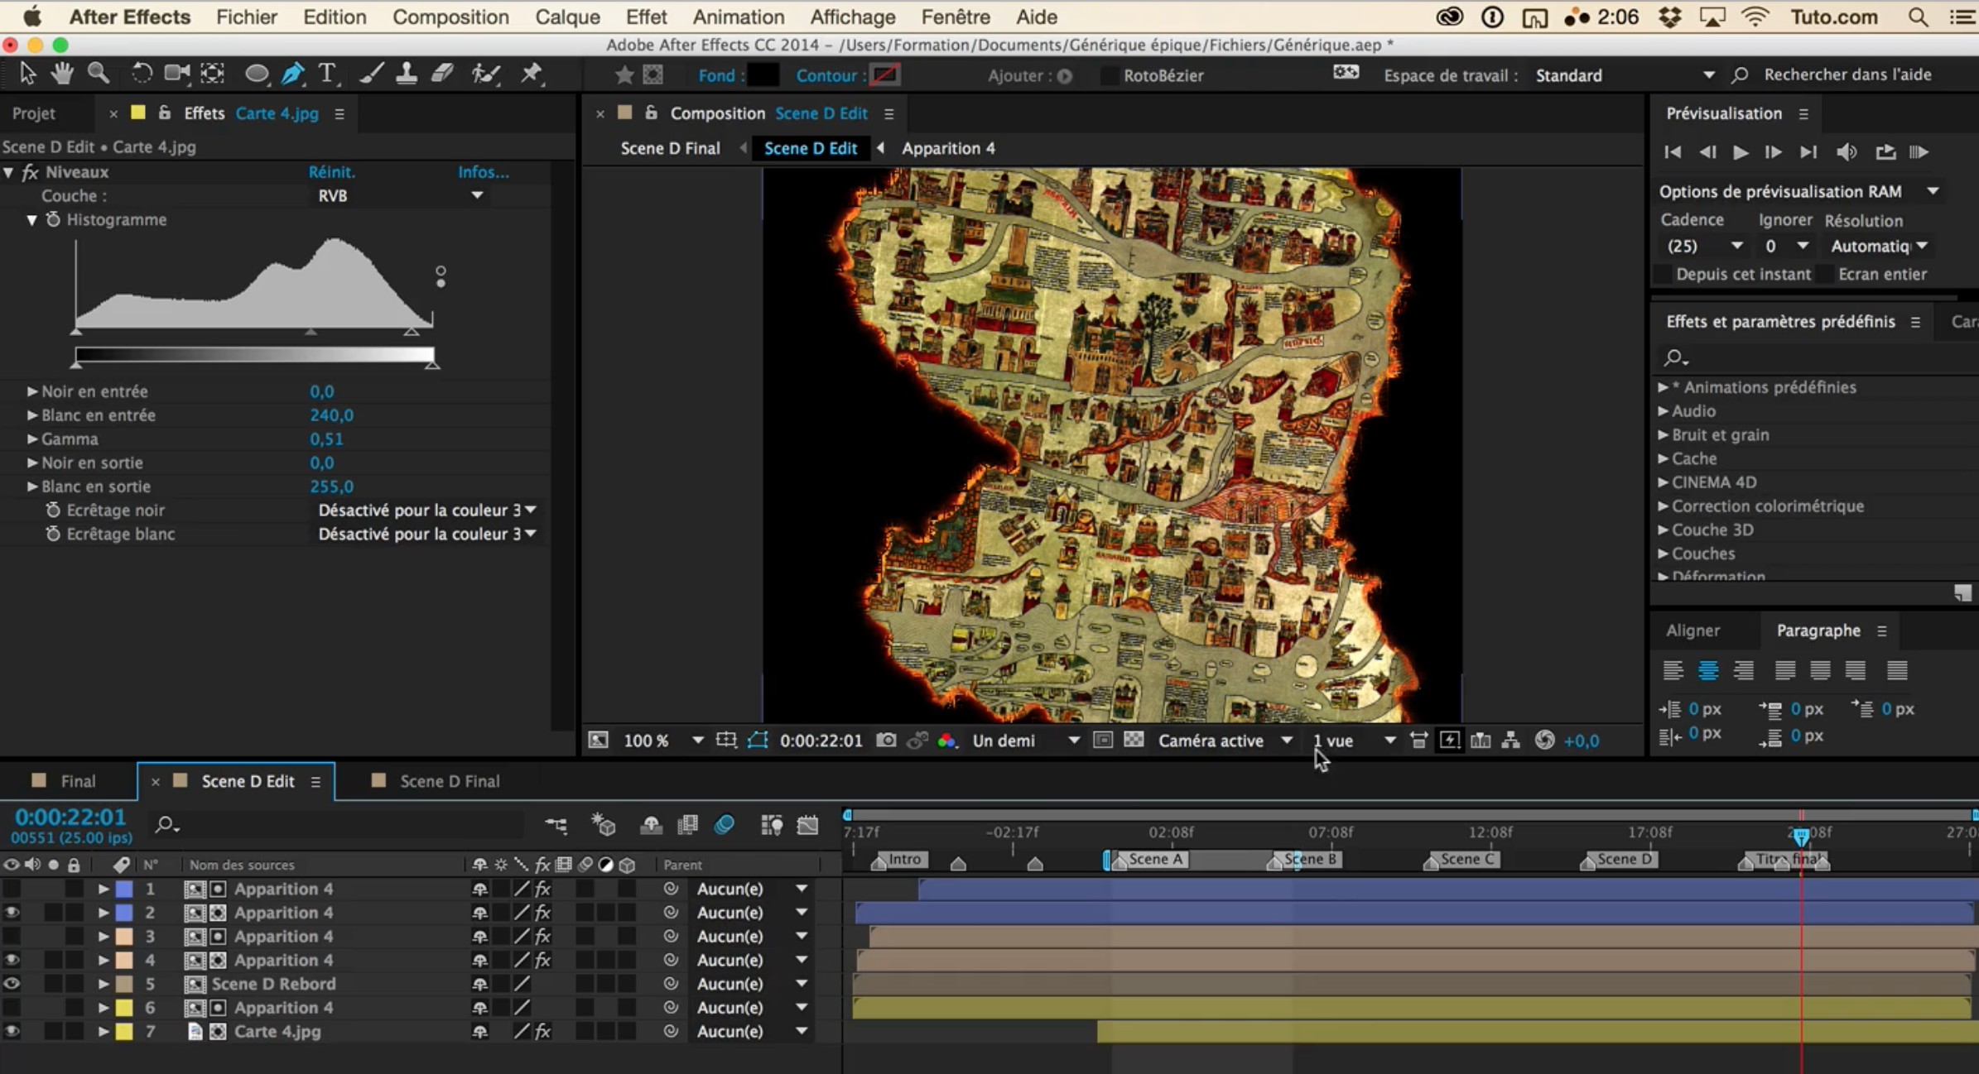The height and width of the screenshot is (1074, 1979).
Task: Select the Unified Camera tool
Action: 176,74
